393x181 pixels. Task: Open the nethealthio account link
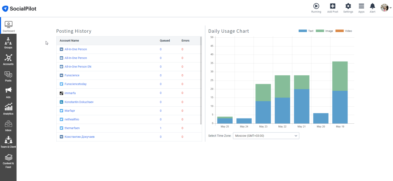[x=72, y=119]
